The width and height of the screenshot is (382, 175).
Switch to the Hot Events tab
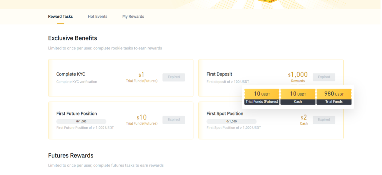coord(97,17)
